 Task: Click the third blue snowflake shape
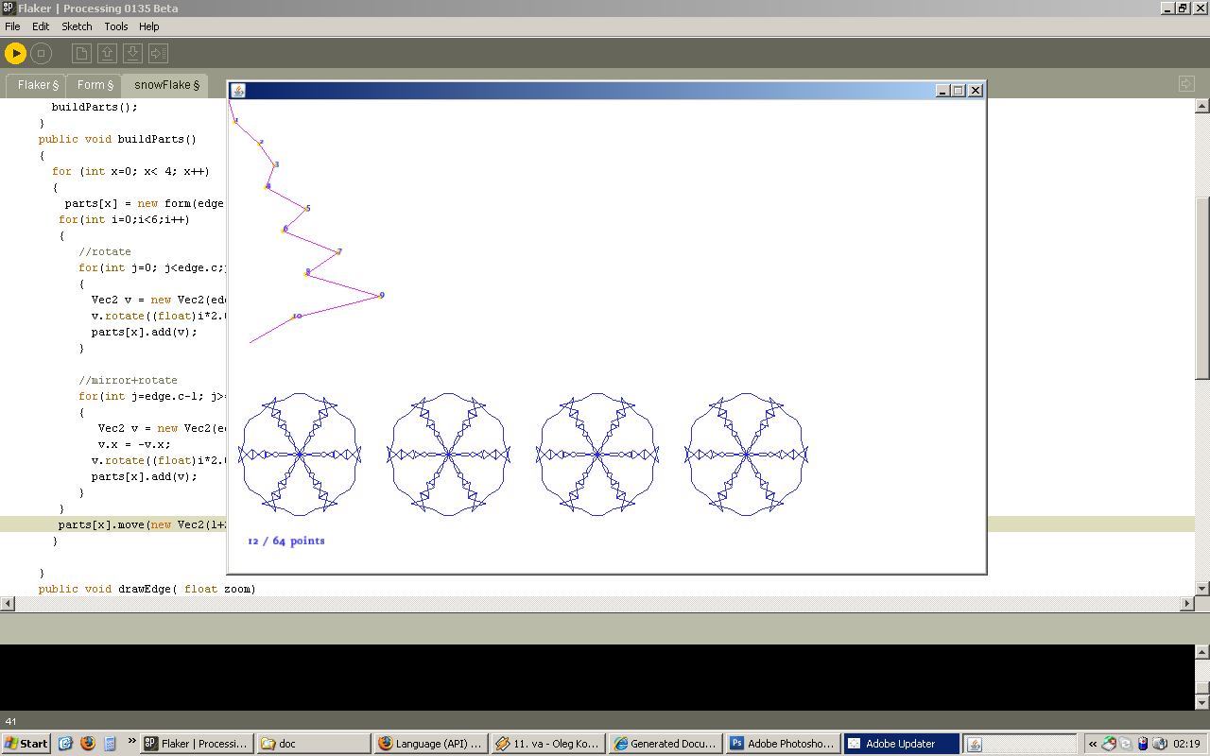(x=597, y=455)
